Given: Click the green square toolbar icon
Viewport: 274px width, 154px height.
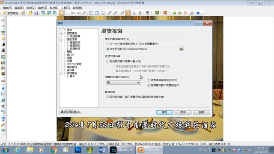Looking at the screenshot, I should click(x=157, y=12).
